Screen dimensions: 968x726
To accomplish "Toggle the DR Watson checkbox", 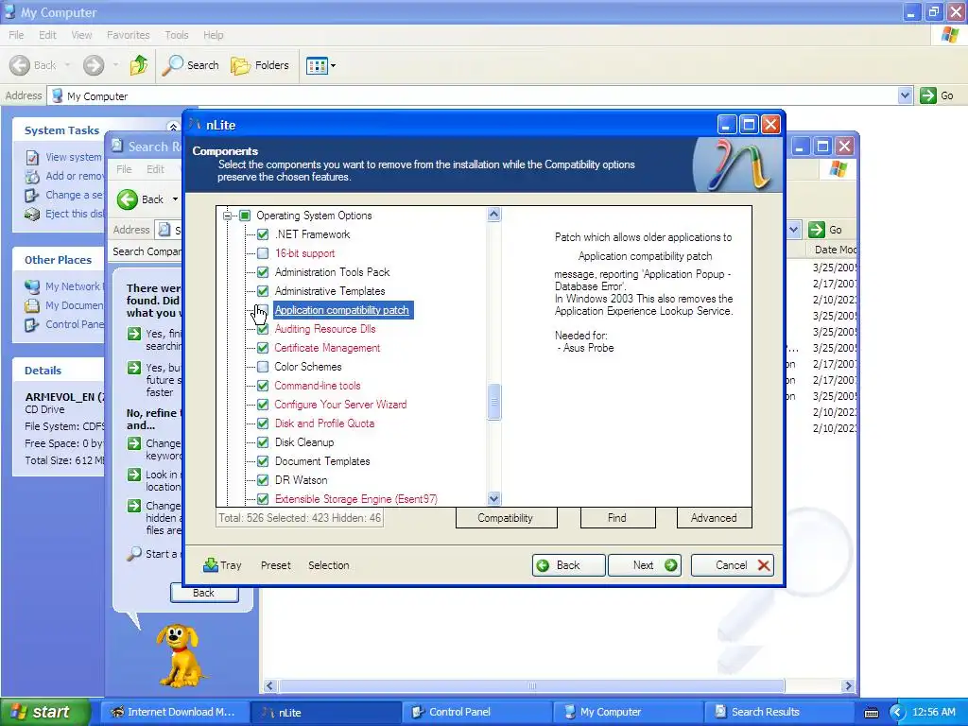I will pyautogui.click(x=263, y=479).
